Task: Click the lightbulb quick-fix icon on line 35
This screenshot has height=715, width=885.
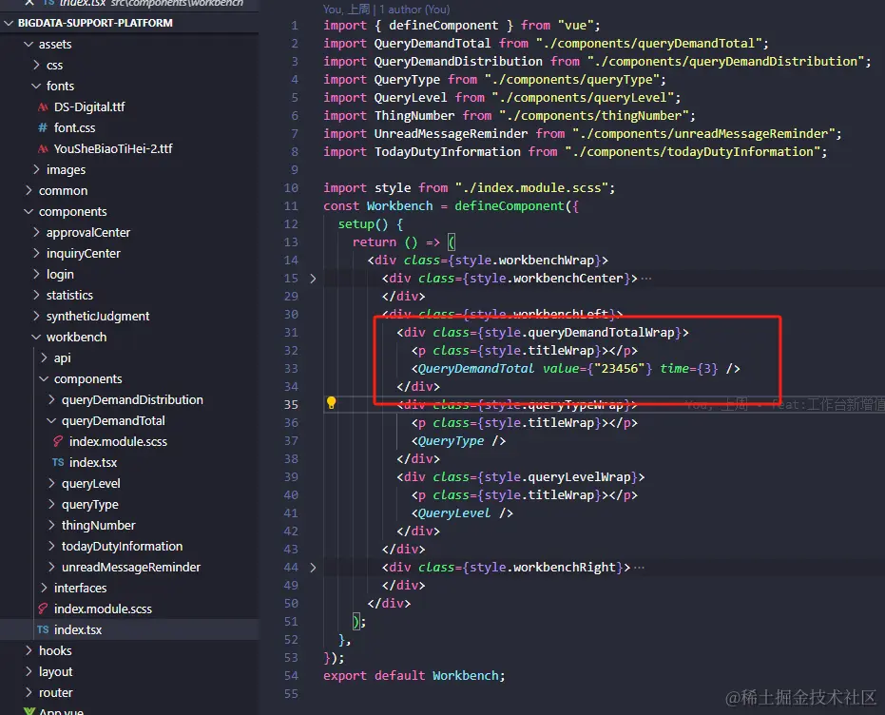Action: (x=332, y=403)
